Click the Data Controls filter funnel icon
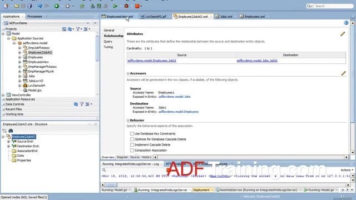Viewport: 356px width, 200px height. point(82,104)
